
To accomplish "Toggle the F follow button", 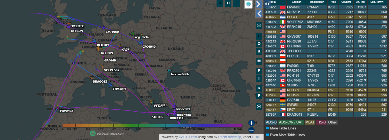I will click(259, 96).
